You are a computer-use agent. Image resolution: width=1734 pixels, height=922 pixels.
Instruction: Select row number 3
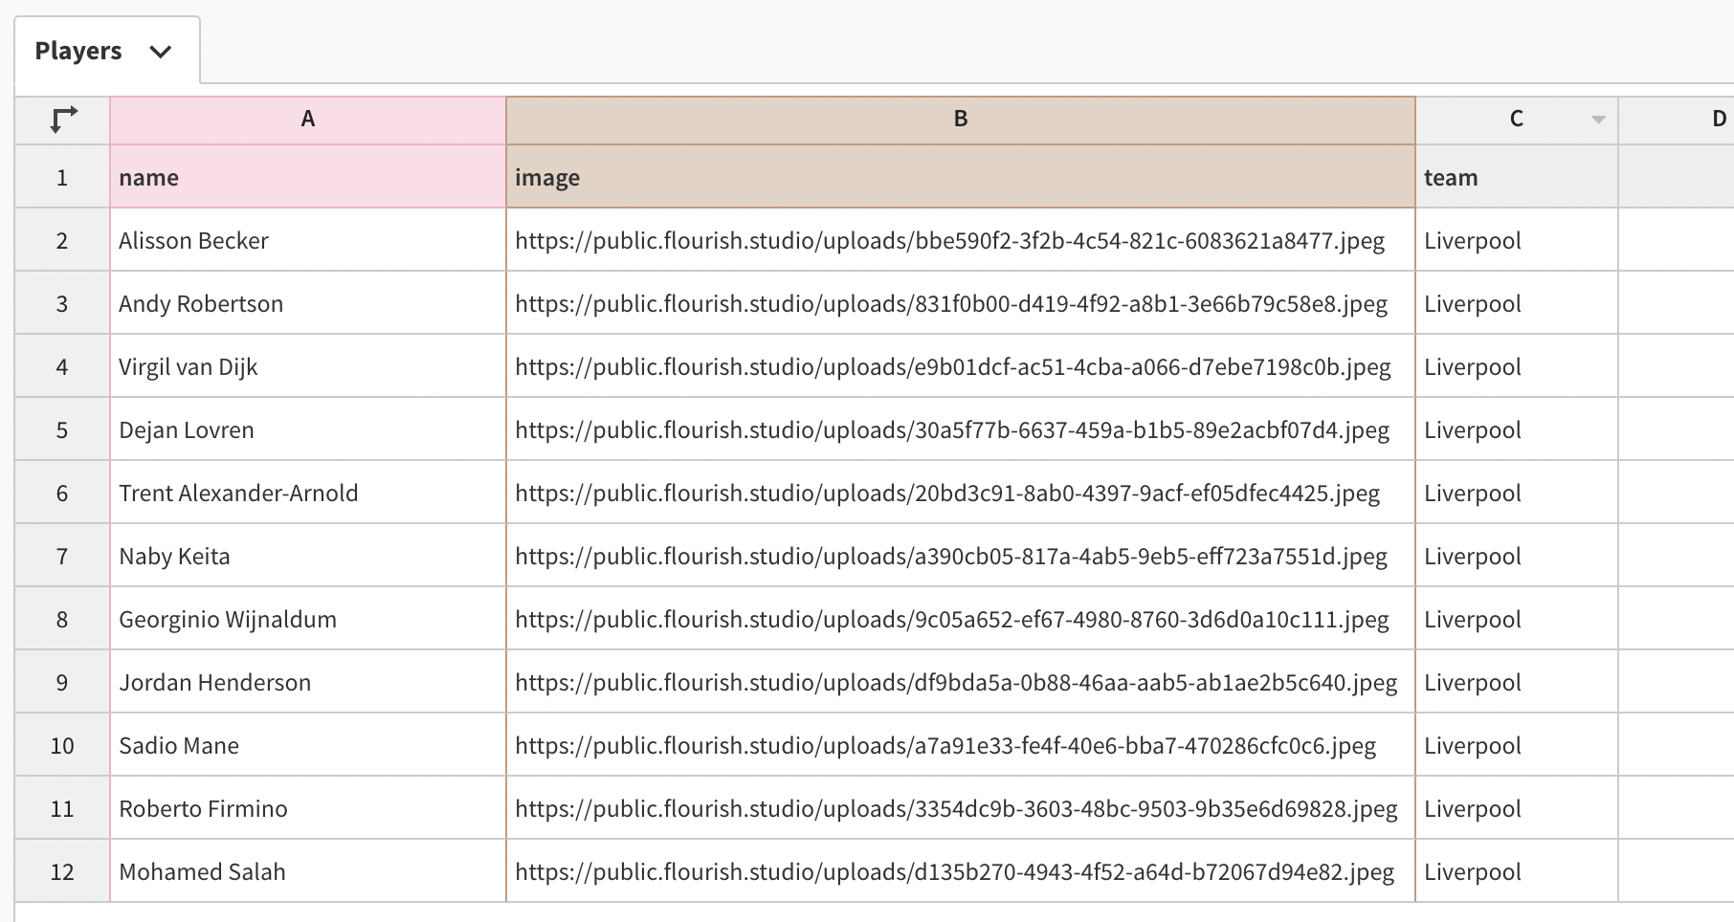(x=62, y=303)
